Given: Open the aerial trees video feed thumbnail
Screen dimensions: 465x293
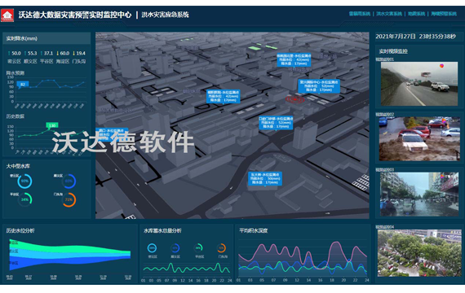Looking at the screenshot, I should point(419,253).
